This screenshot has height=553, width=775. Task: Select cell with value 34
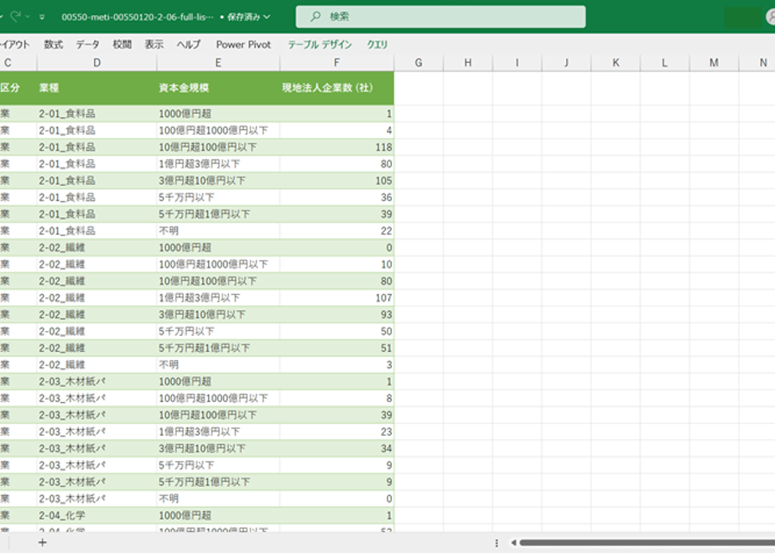(336, 448)
